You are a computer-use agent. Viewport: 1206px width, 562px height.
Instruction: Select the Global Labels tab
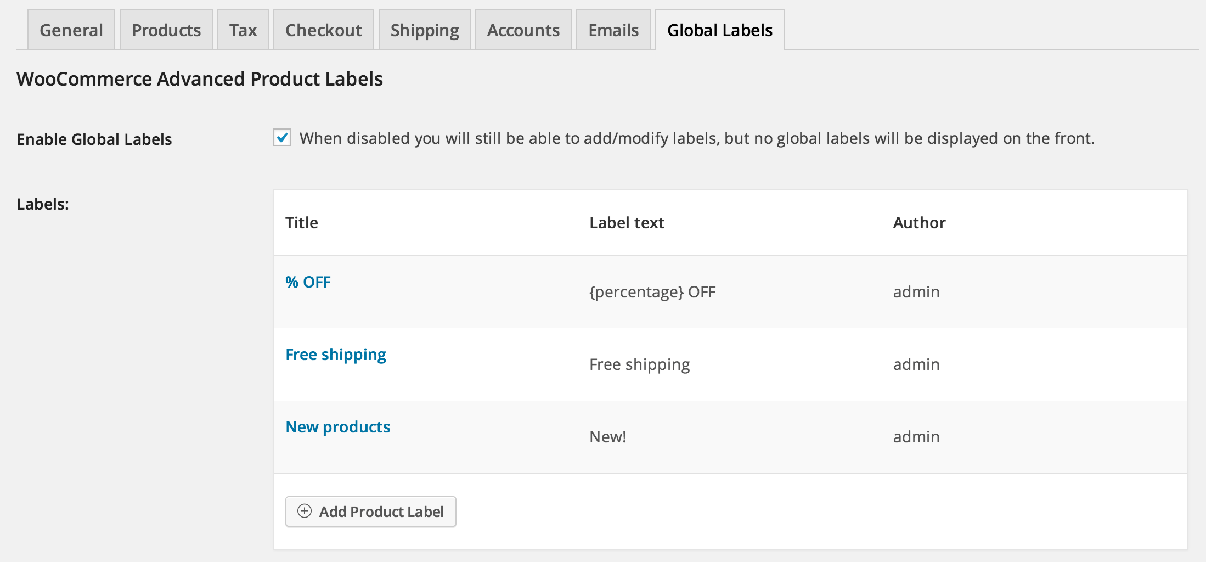click(x=718, y=29)
